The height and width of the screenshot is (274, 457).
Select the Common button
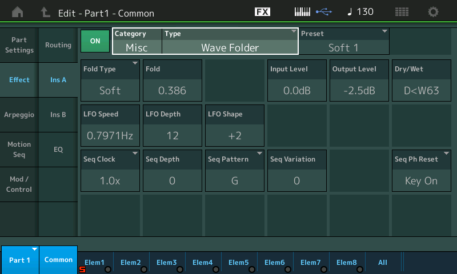point(58,260)
